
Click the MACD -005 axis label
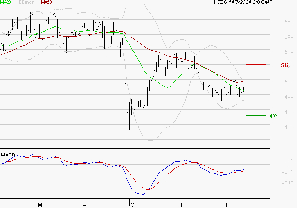point(288,172)
